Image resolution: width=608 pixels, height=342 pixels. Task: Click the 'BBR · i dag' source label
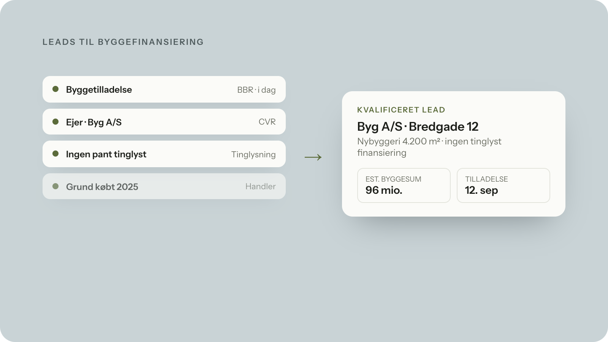(x=256, y=90)
